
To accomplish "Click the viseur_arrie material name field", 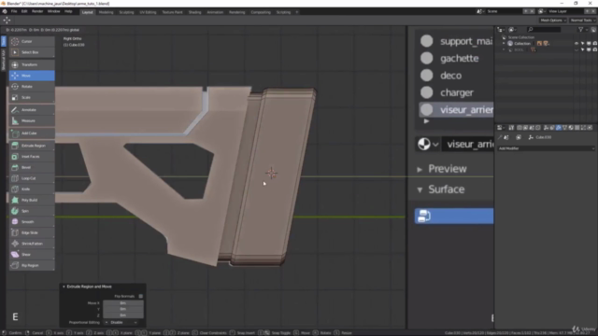I will (x=467, y=144).
